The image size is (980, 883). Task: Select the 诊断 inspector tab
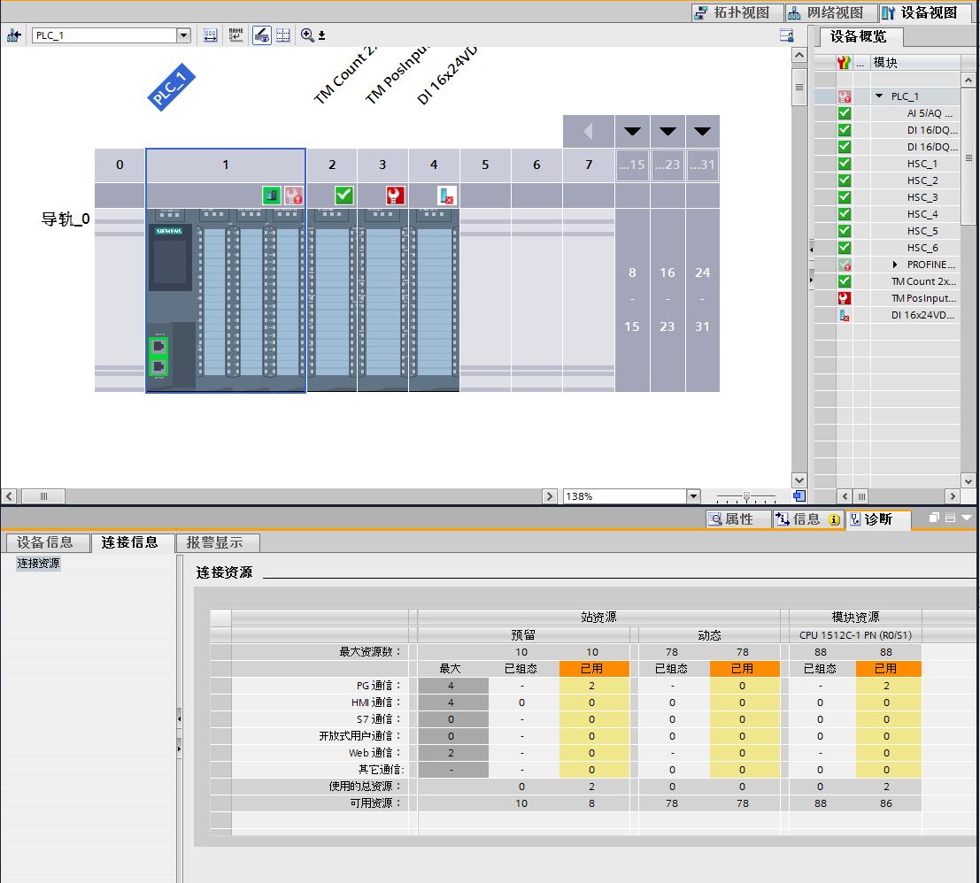point(877,519)
